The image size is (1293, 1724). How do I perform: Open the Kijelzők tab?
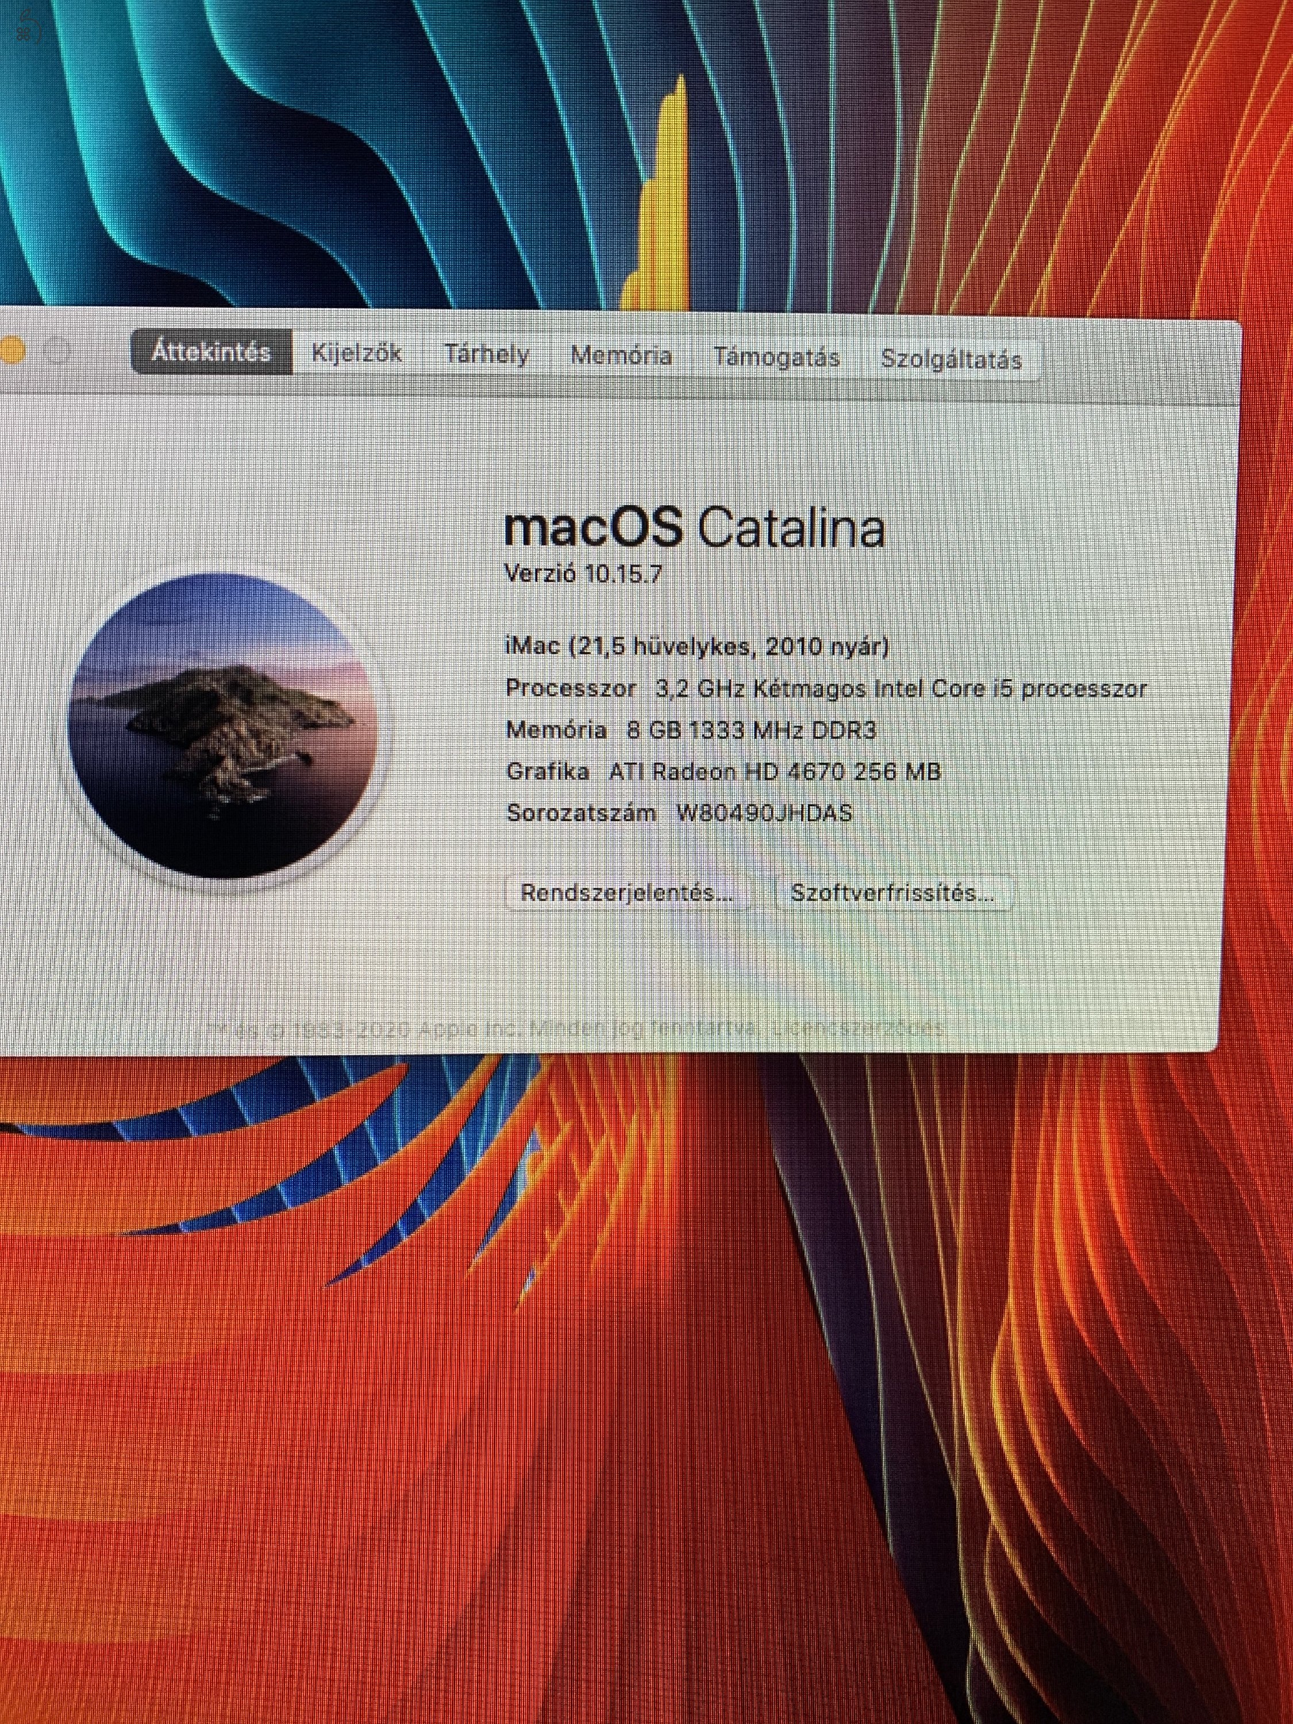(357, 353)
